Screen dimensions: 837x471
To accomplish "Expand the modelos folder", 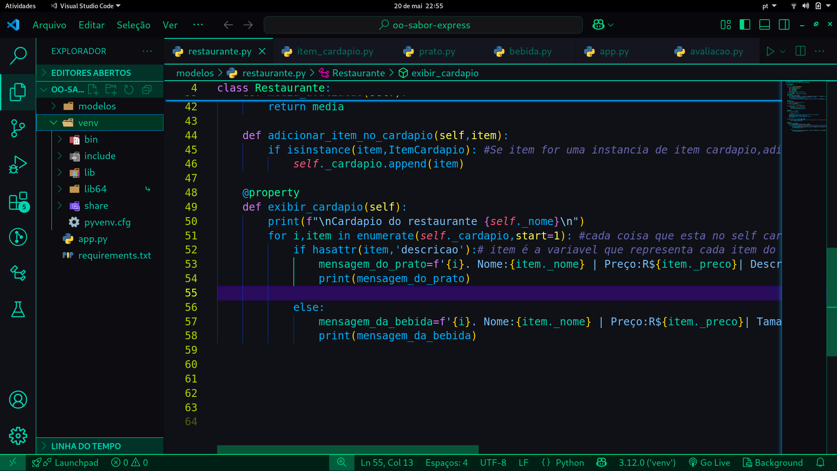I will (100, 106).
